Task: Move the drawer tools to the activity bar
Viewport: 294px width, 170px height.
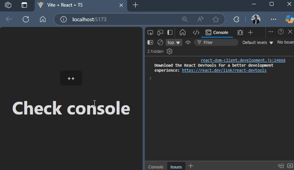Action: pyautogui.click(x=281, y=166)
